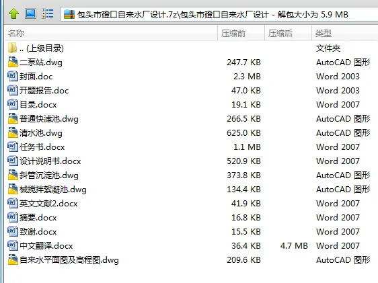Select file 普通快滤池.dwg
The height and width of the screenshot is (283, 378).
coord(49,119)
